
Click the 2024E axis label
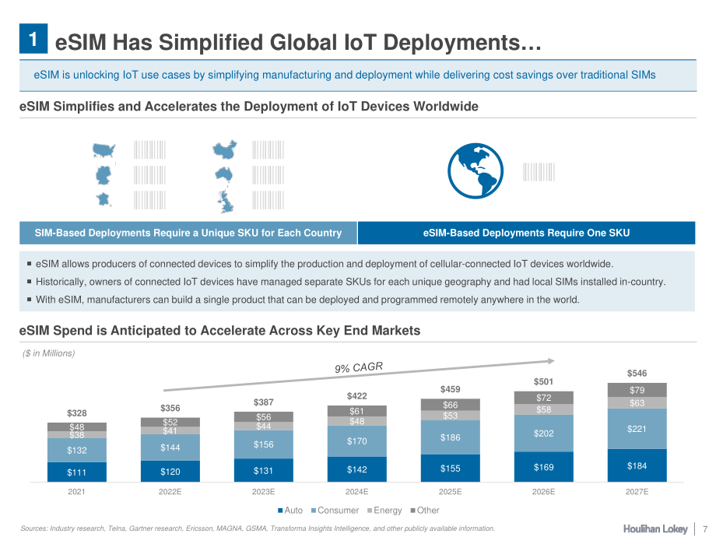click(357, 492)
